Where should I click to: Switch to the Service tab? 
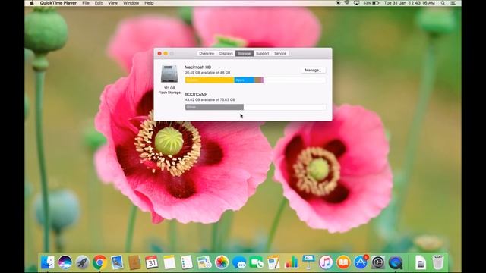pyautogui.click(x=280, y=54)
